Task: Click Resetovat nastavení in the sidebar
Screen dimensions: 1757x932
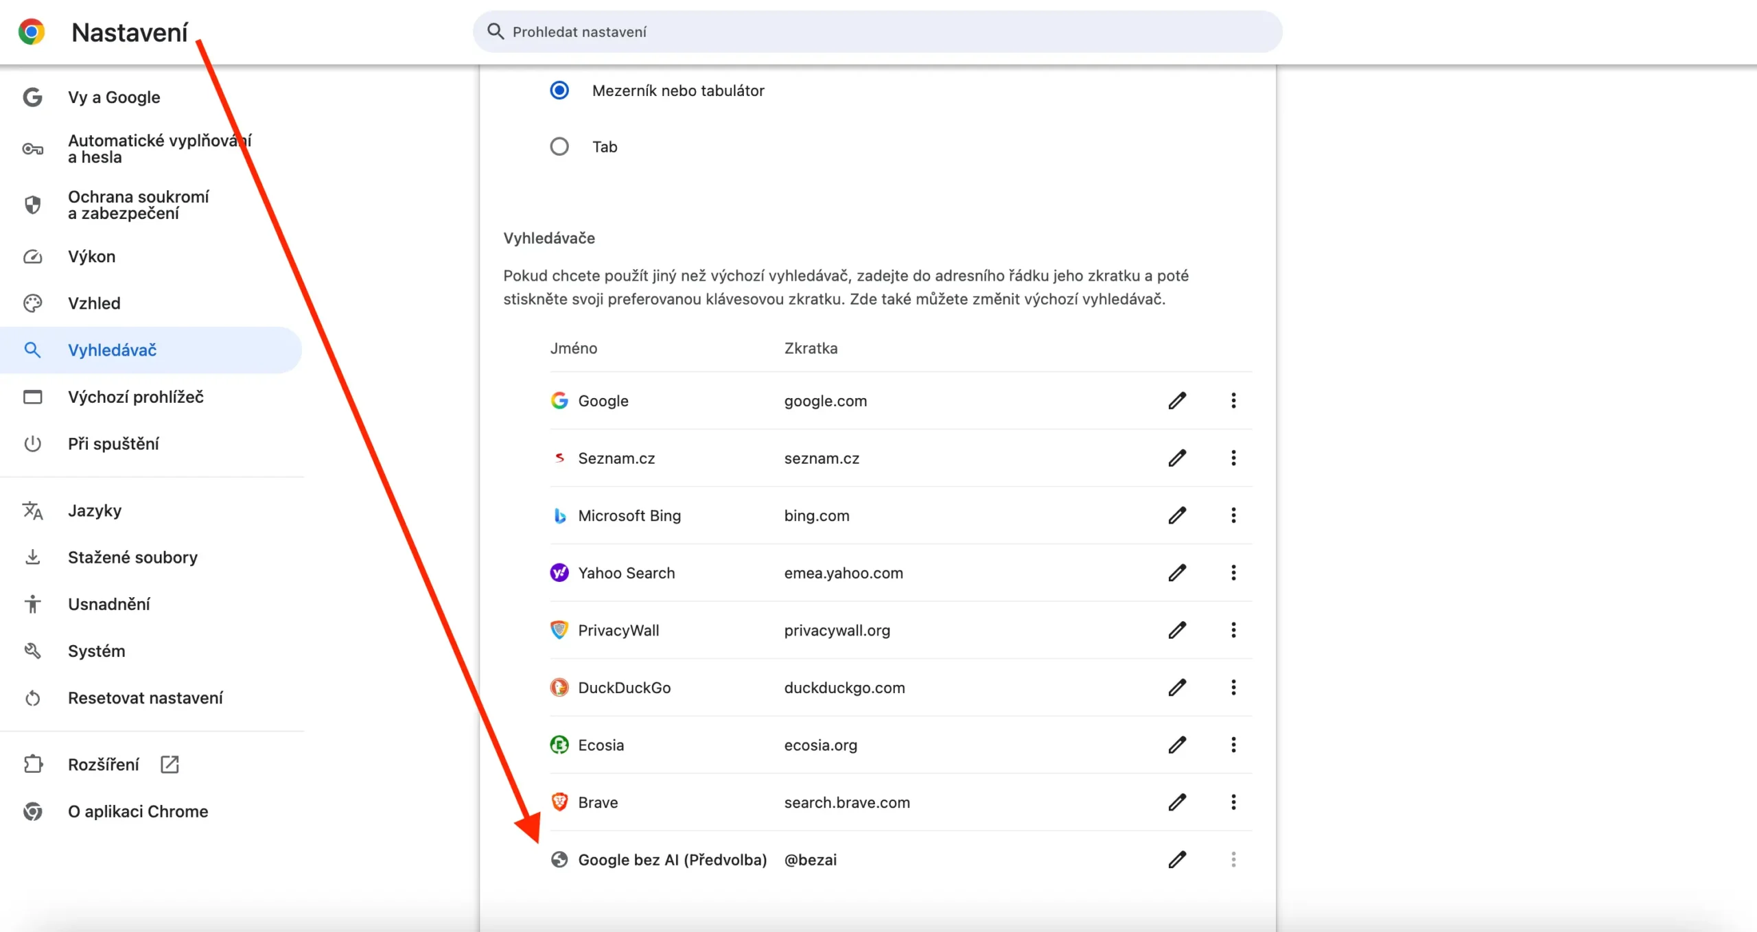Action: point(145,697)
